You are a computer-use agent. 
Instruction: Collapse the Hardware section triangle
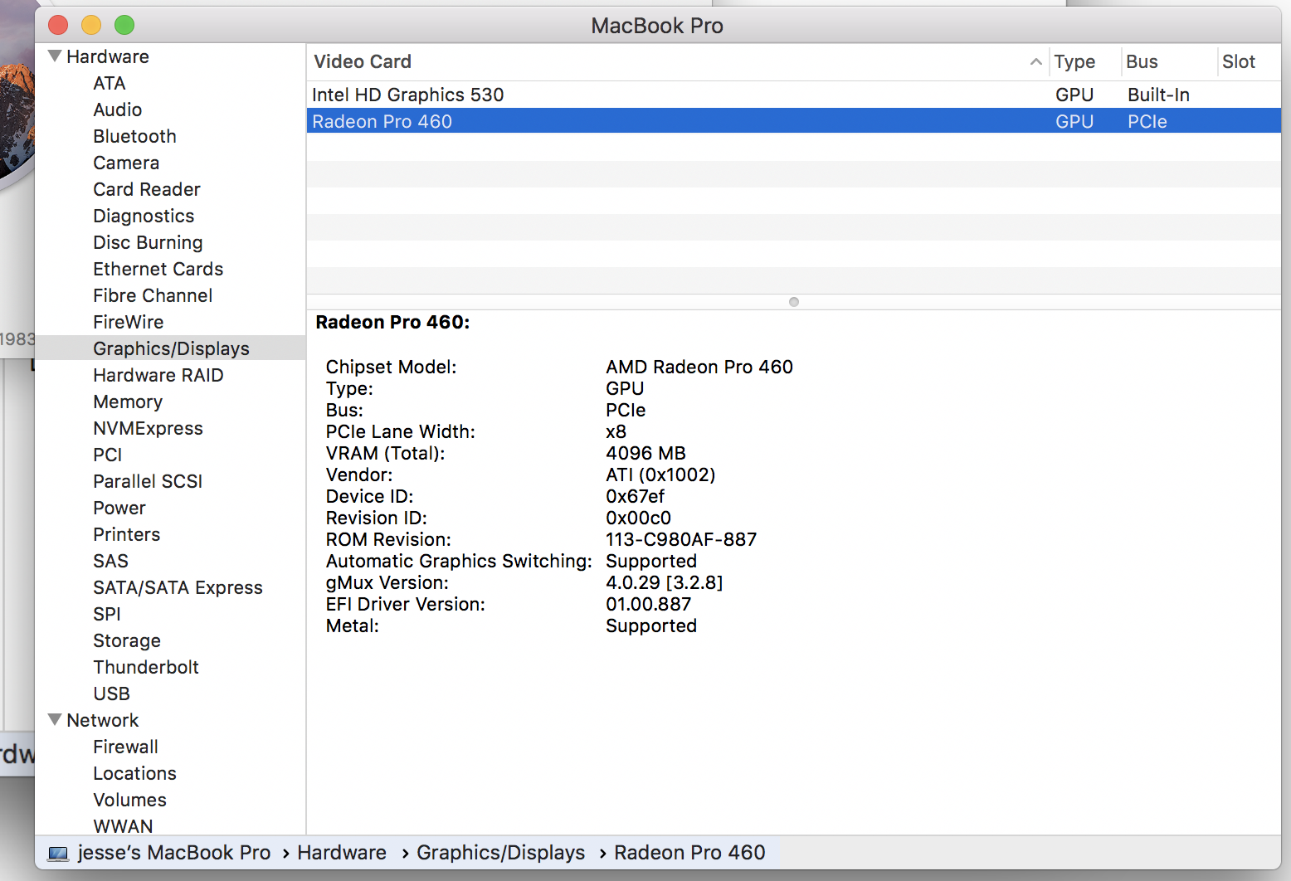55,56
